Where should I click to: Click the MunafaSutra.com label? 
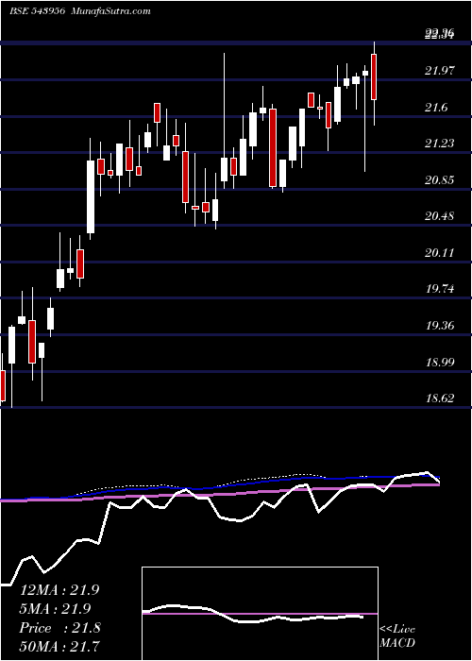click(111, 11)
